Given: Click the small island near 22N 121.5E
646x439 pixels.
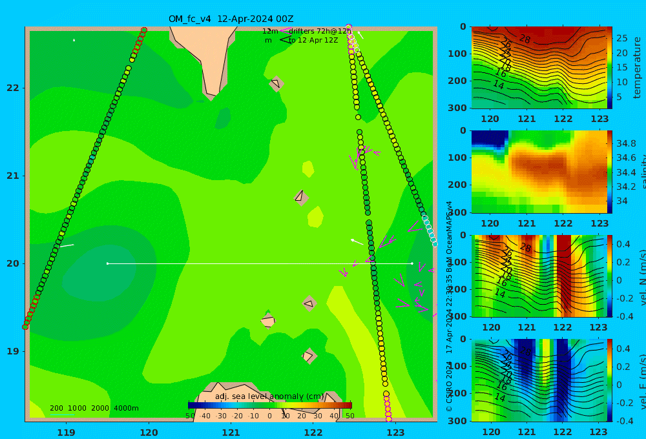Looking at the screenshot, I should click(276, 83).
